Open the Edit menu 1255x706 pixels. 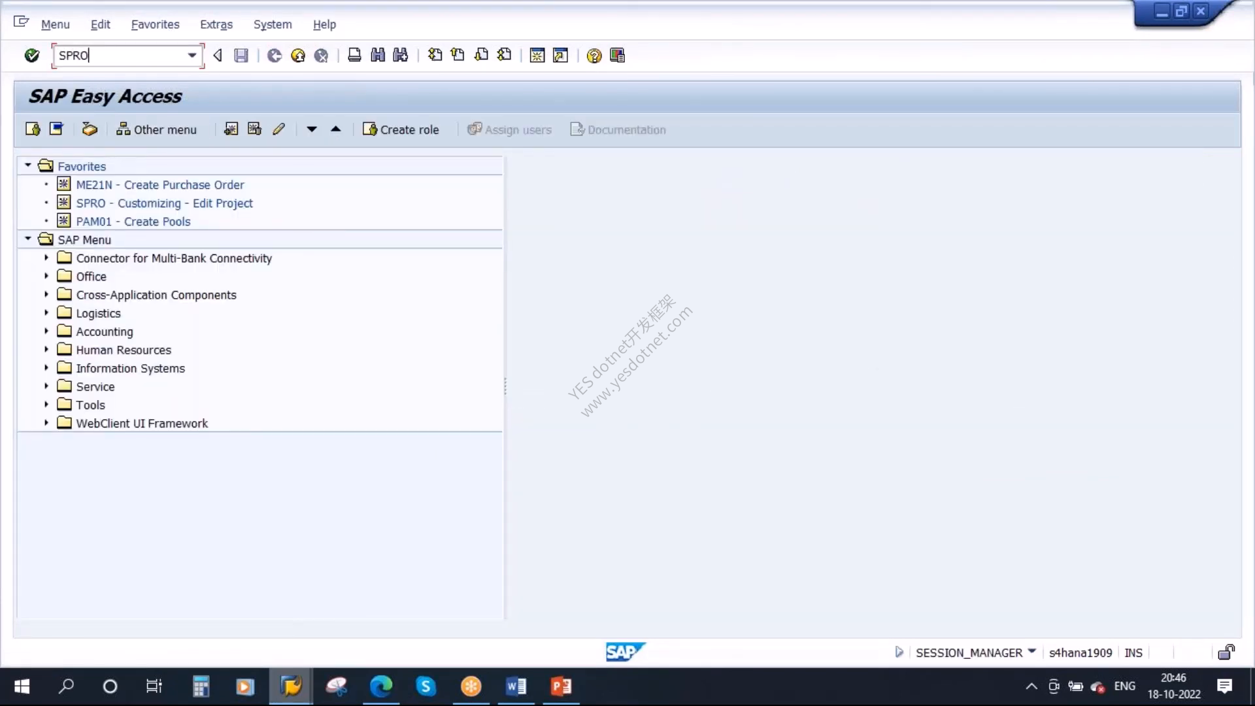click(x=100, y=24)
